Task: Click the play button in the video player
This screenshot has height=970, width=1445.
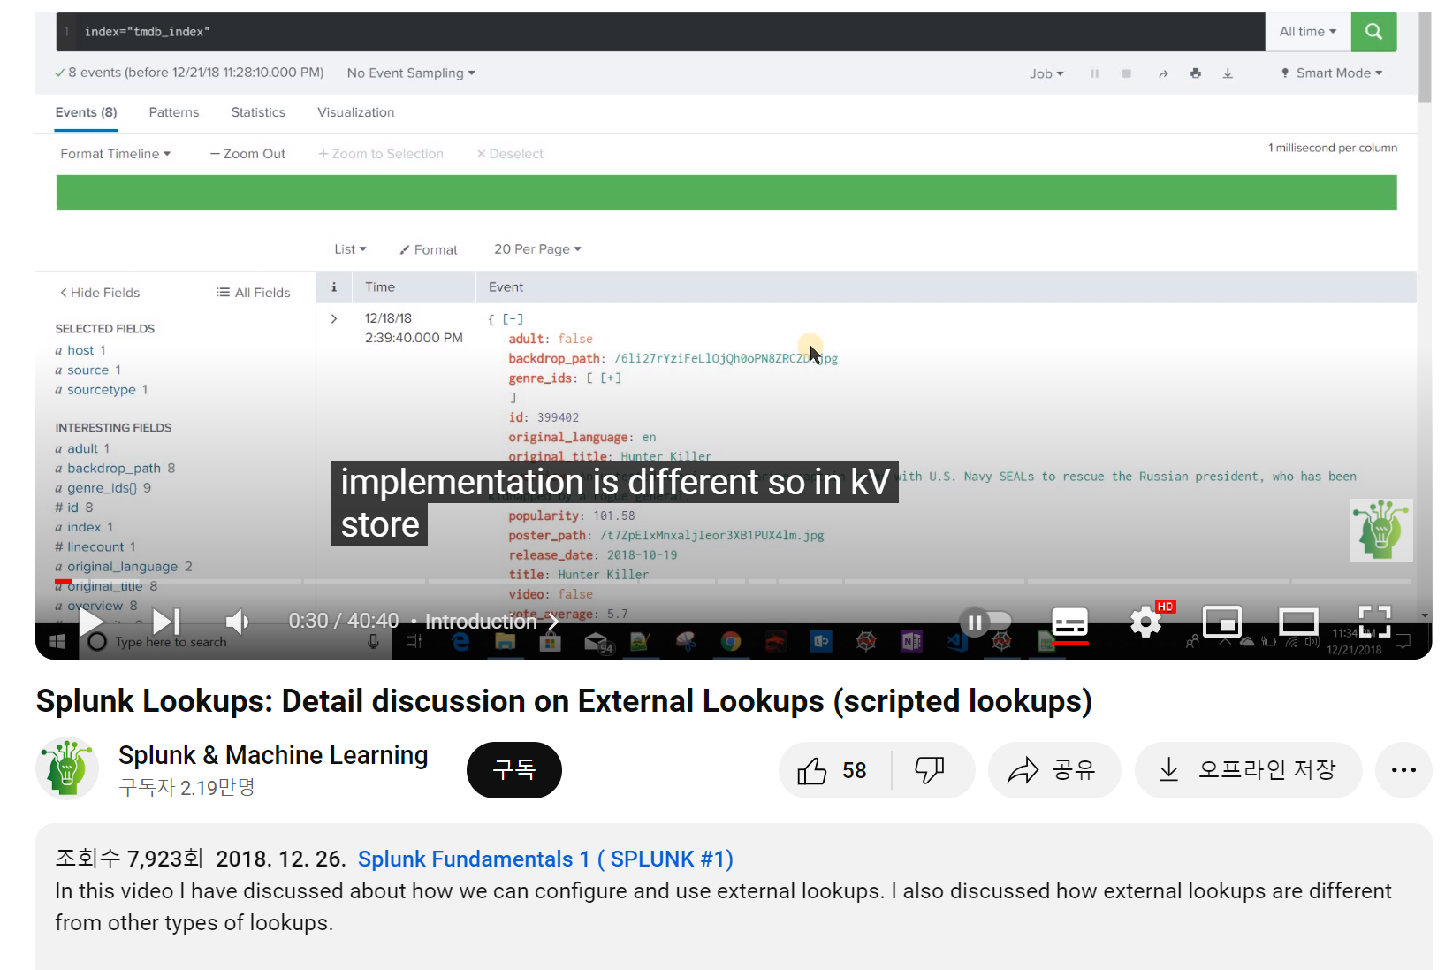Action: [x=91, y=622]
